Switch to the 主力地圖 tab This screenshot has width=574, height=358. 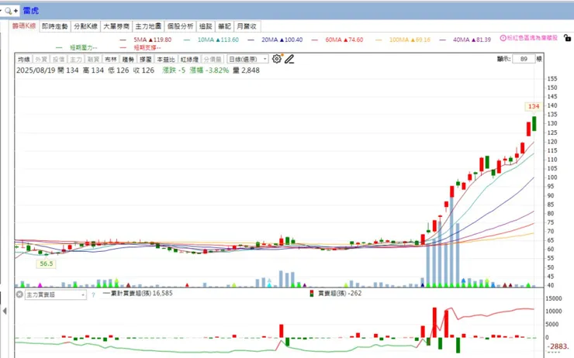coord(148,26)
